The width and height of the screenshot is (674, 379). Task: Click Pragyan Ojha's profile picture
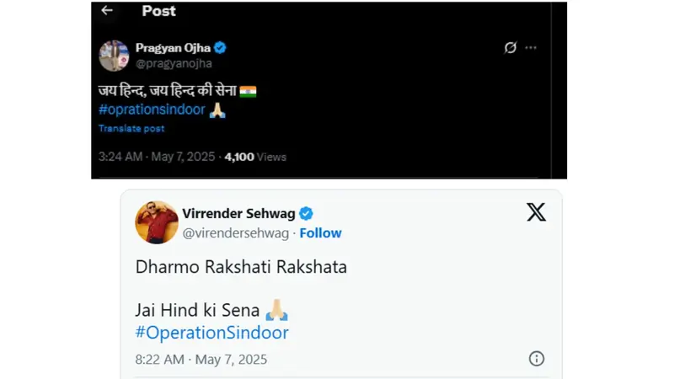114,56
